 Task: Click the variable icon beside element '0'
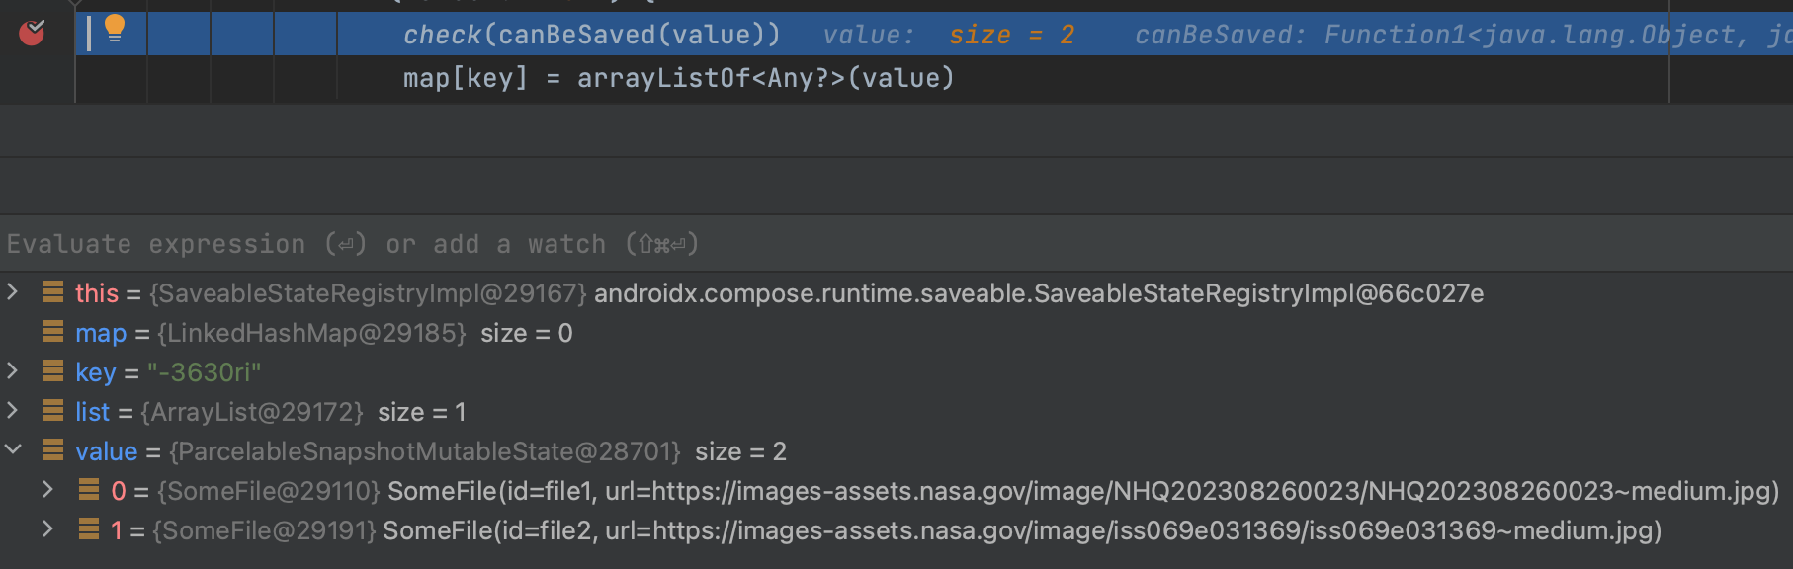[x=88, y=491]
